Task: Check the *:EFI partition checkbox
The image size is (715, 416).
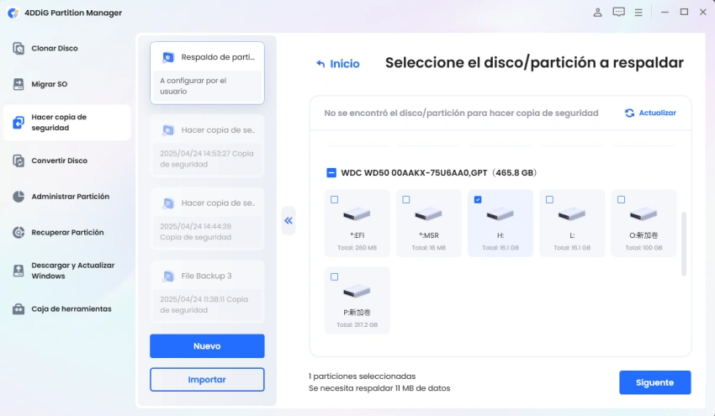Action: (x=334, y=199)
